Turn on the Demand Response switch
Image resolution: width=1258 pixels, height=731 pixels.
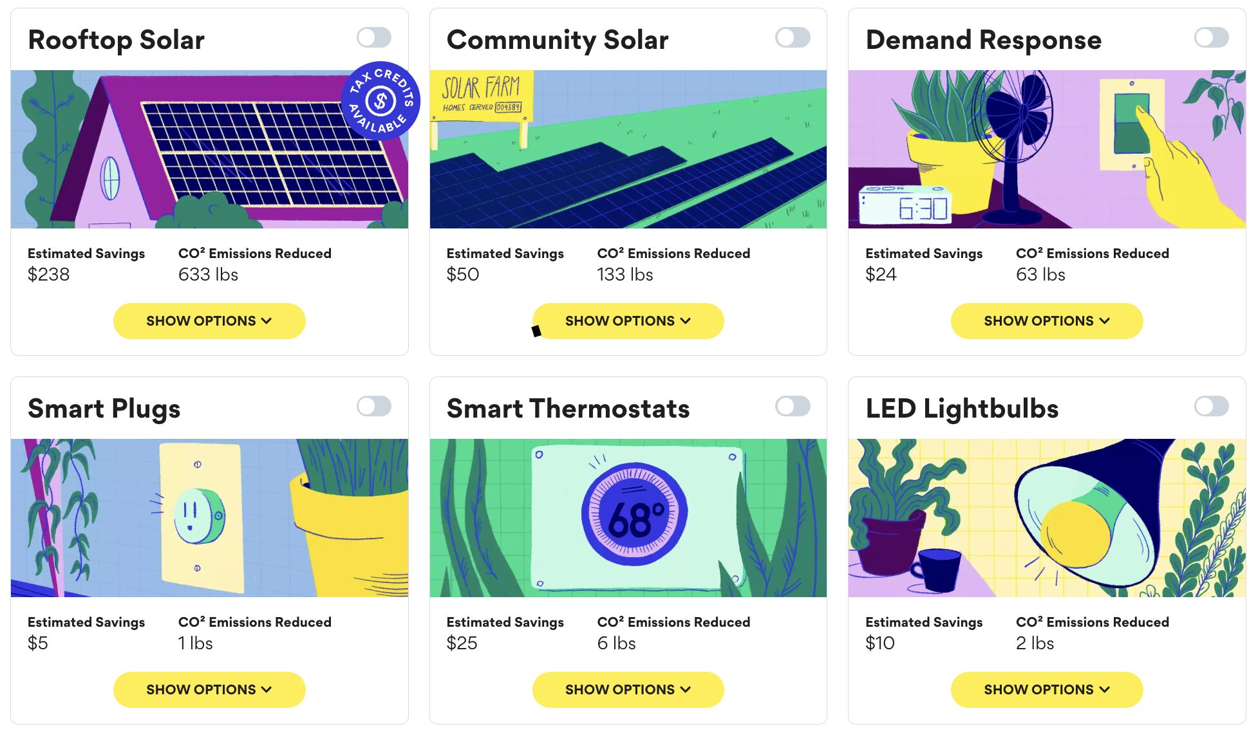1211,37
